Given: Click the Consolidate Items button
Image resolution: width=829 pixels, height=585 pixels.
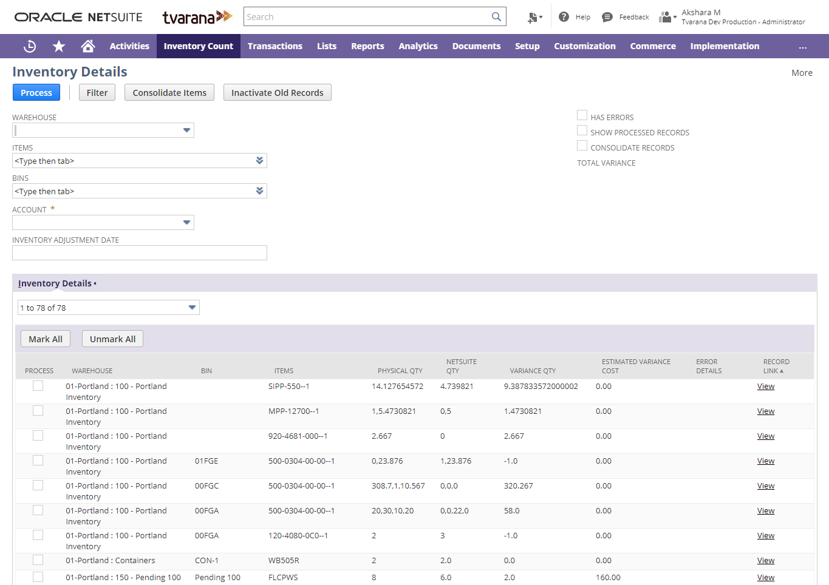Looking at the screenshot, I should (x=169, y=93).
